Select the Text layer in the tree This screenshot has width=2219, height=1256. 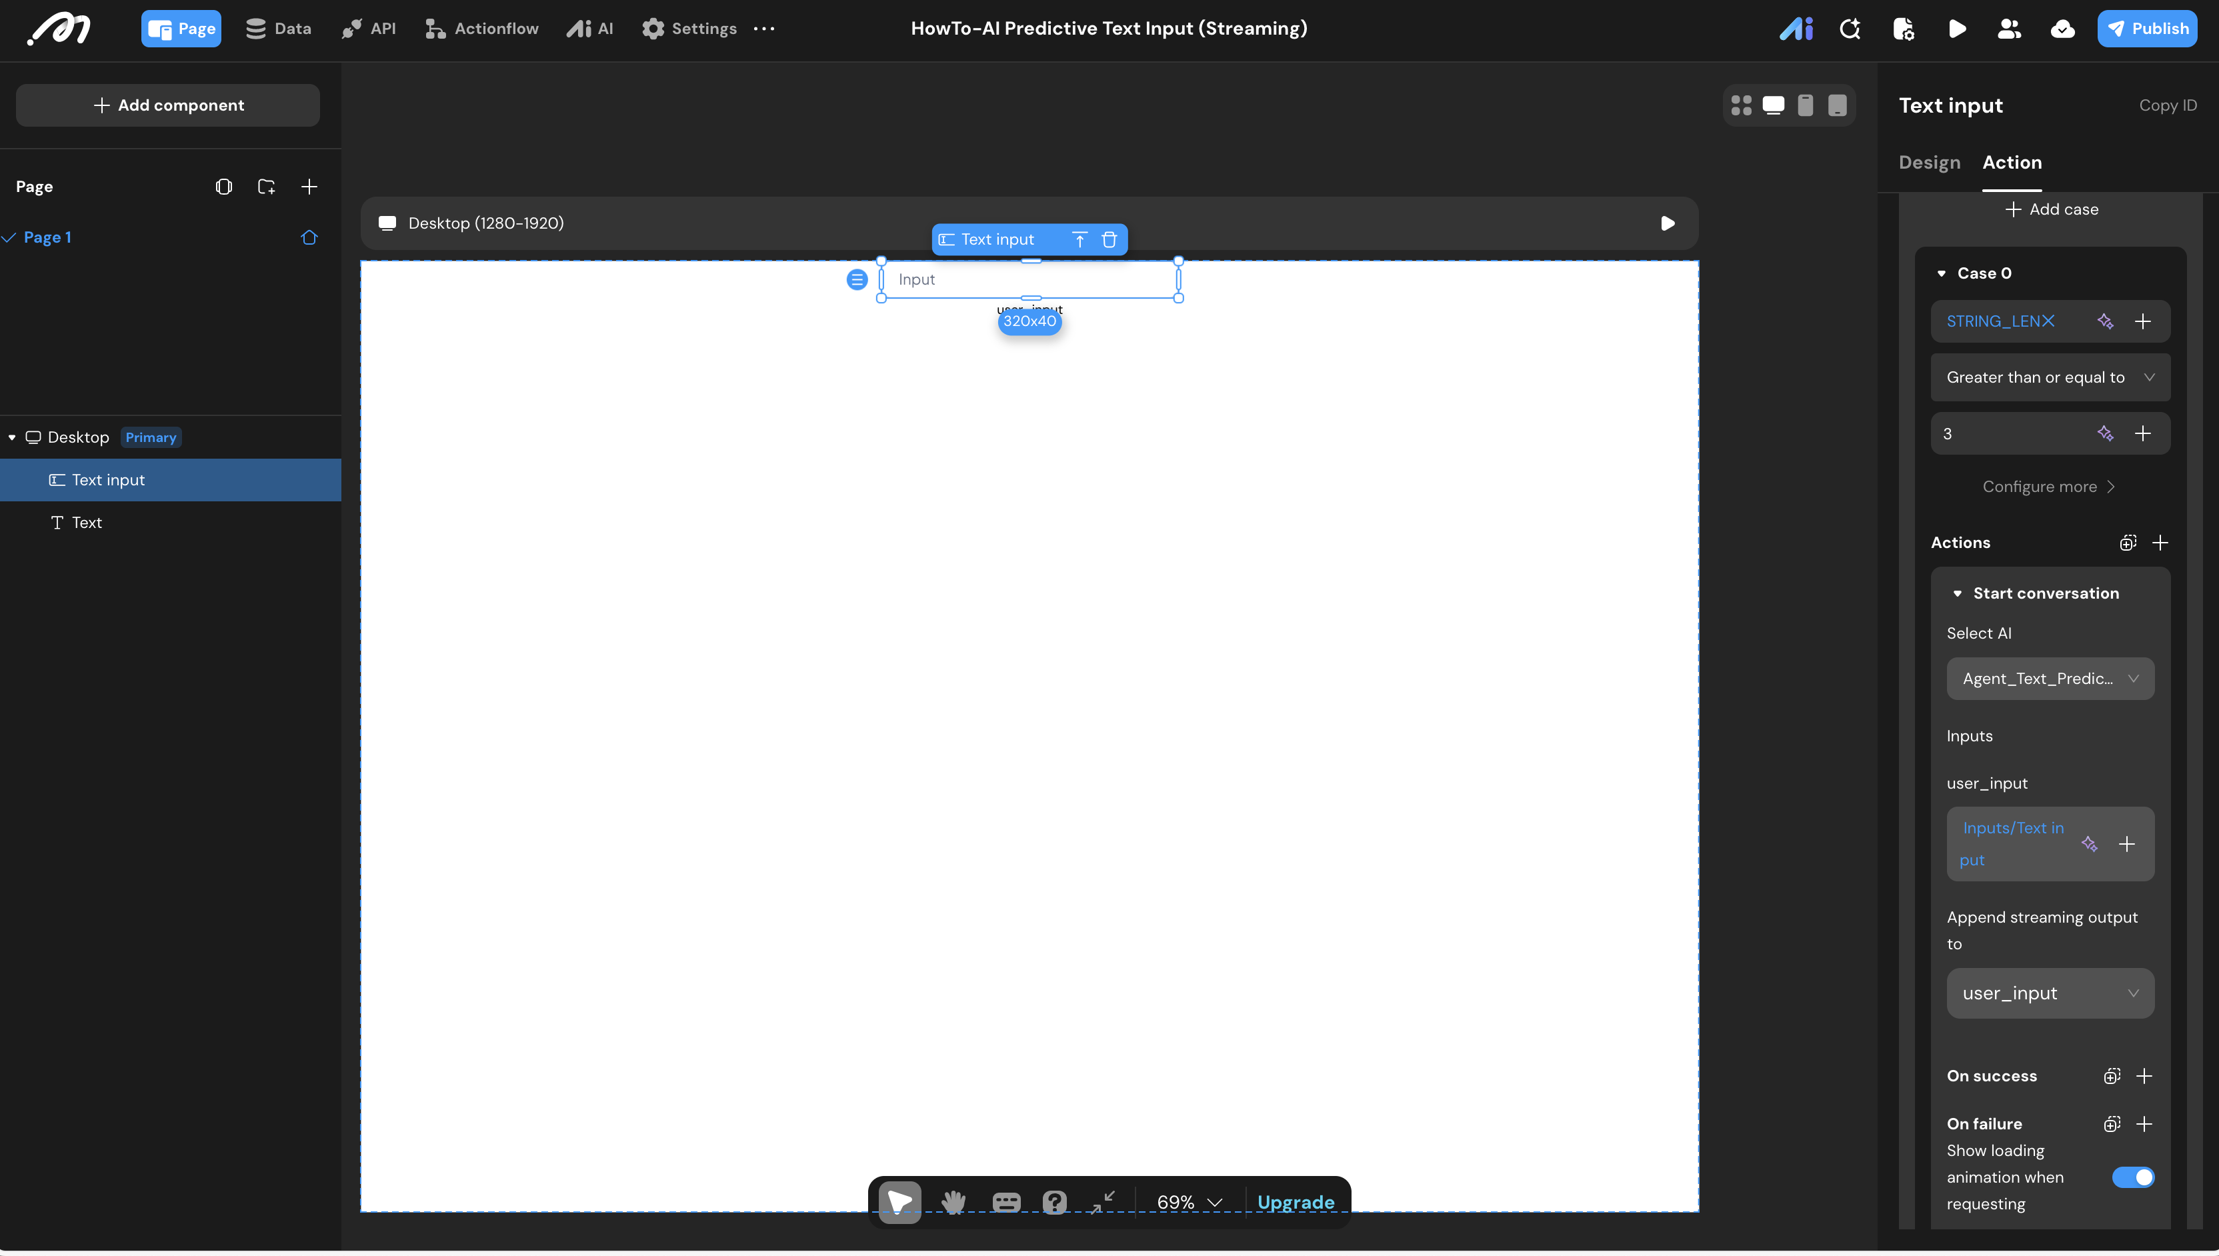(86, 522)
